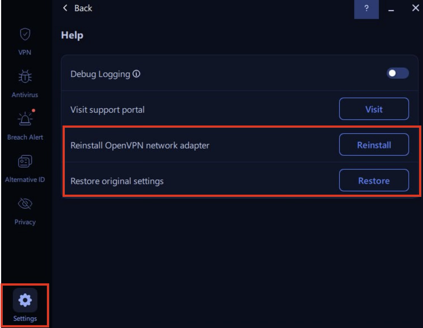Enable the Debug Logging switch

click(x=398, y=73)
